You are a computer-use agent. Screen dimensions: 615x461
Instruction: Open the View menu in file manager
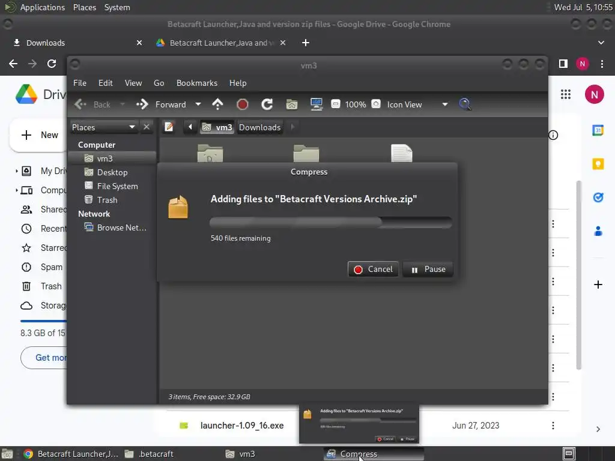tap(133, 83)
